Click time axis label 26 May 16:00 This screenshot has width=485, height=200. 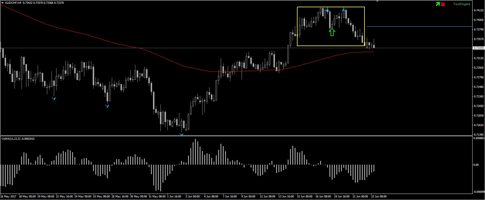120,197
